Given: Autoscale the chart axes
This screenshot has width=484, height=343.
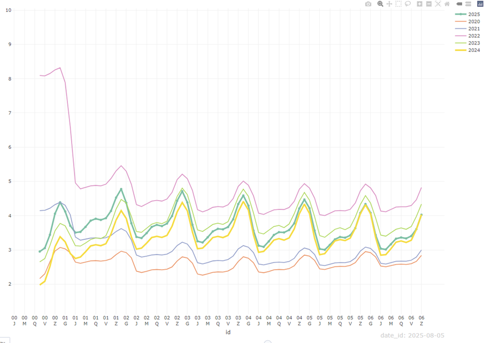Looking at the screenshot, I should tap(438, 4).
